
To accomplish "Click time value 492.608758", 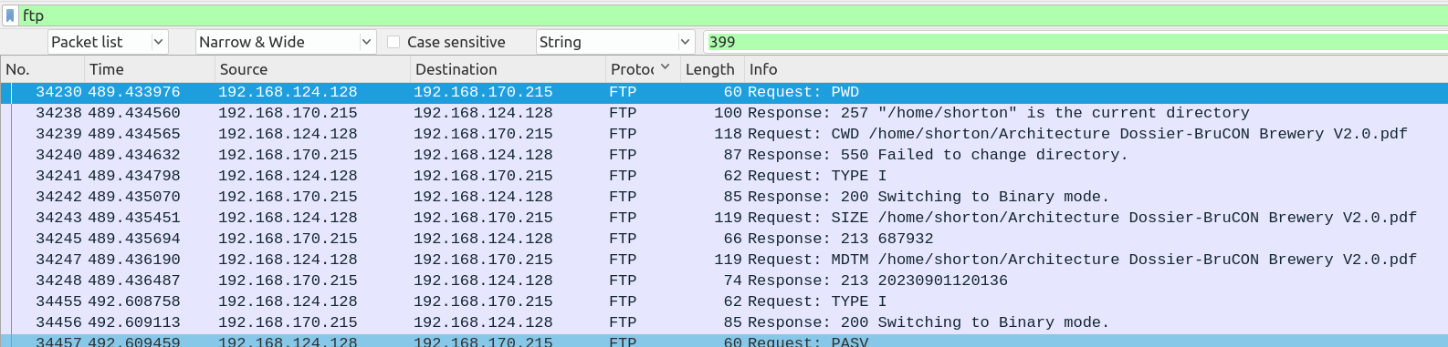I will pos(134,301).
